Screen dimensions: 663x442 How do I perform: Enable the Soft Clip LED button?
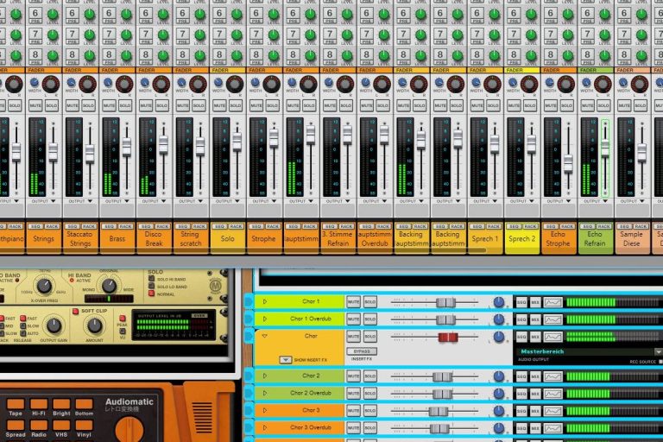pos(76,311)
